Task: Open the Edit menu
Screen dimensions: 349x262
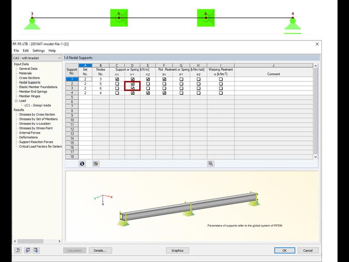Action: click(26, 51)
